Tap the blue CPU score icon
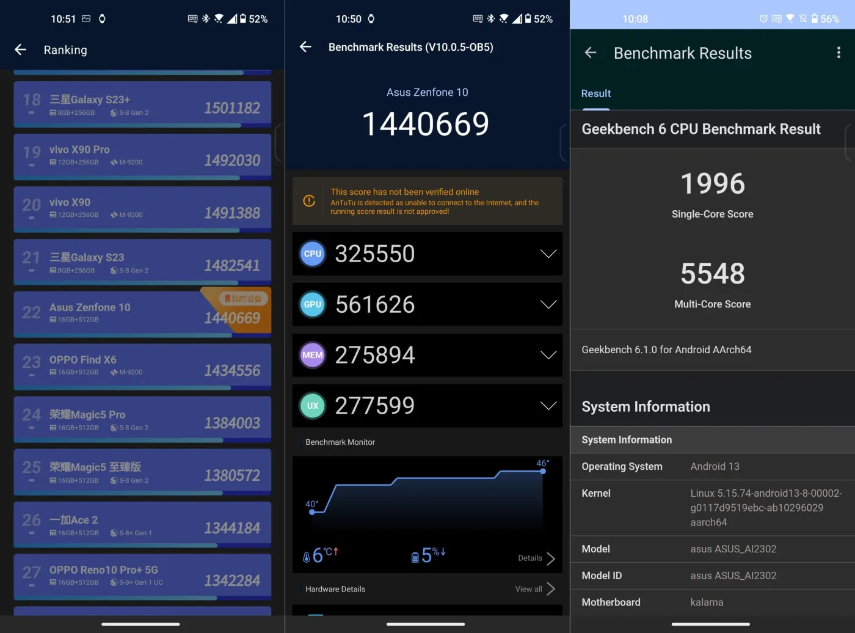This screenshot has height=633, width=855. click(313, 254)
